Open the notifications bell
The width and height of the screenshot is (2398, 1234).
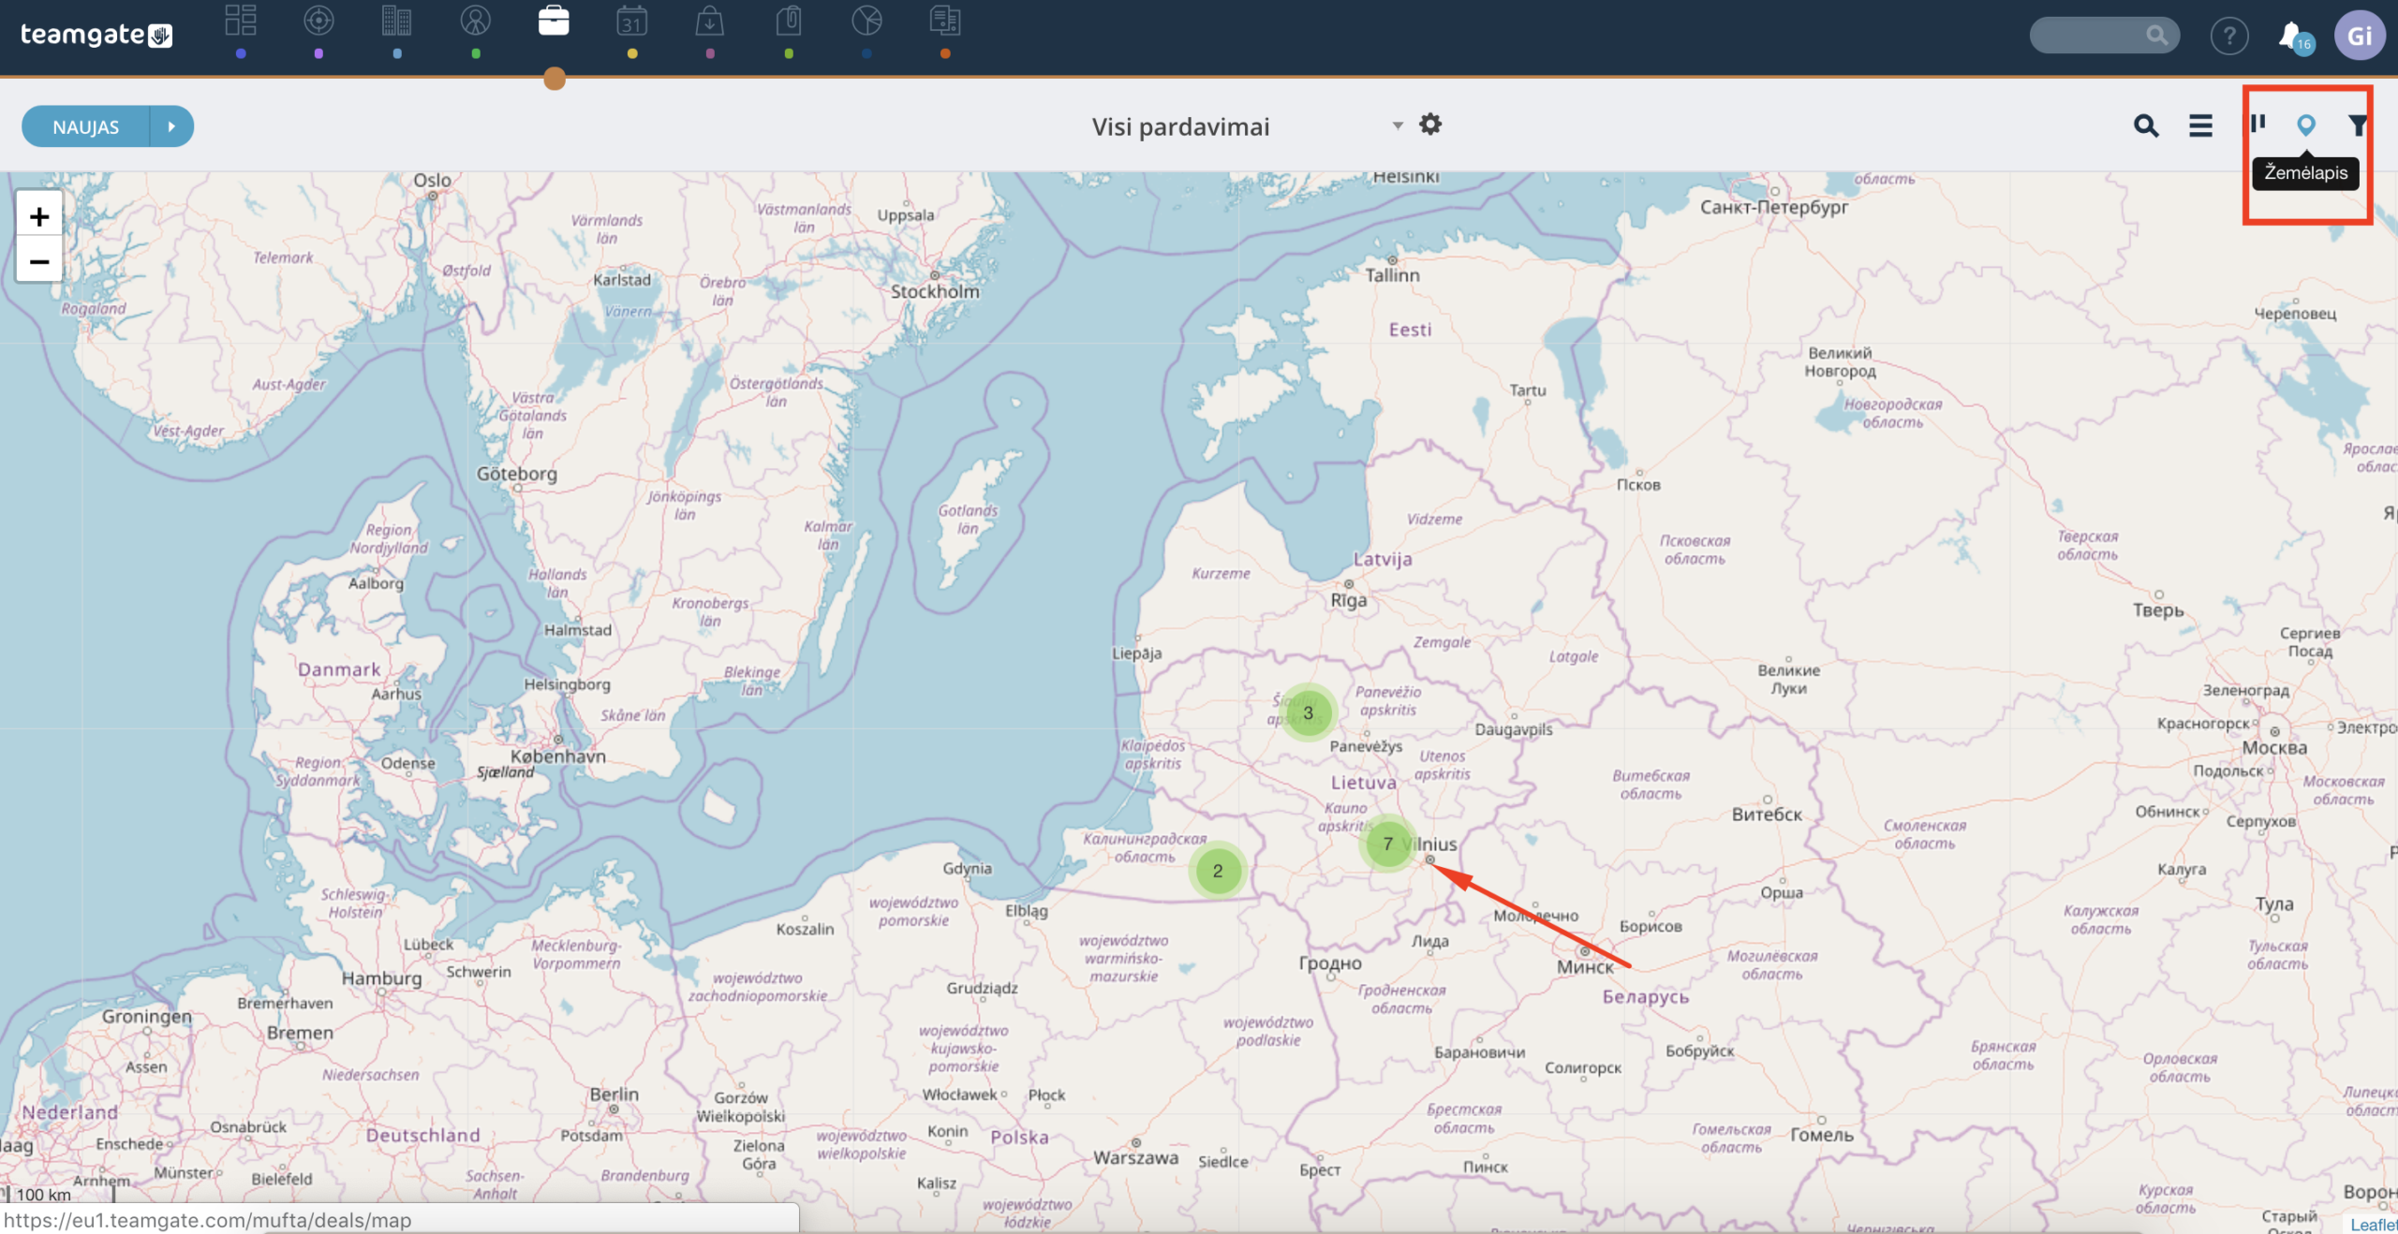[x=2291, y=37]
